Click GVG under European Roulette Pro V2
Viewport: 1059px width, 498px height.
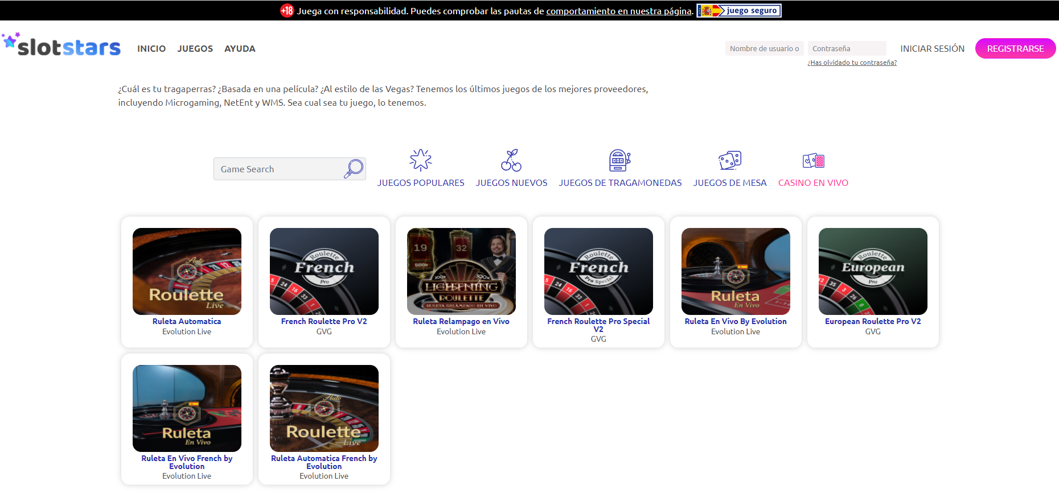tap(873, 331)
